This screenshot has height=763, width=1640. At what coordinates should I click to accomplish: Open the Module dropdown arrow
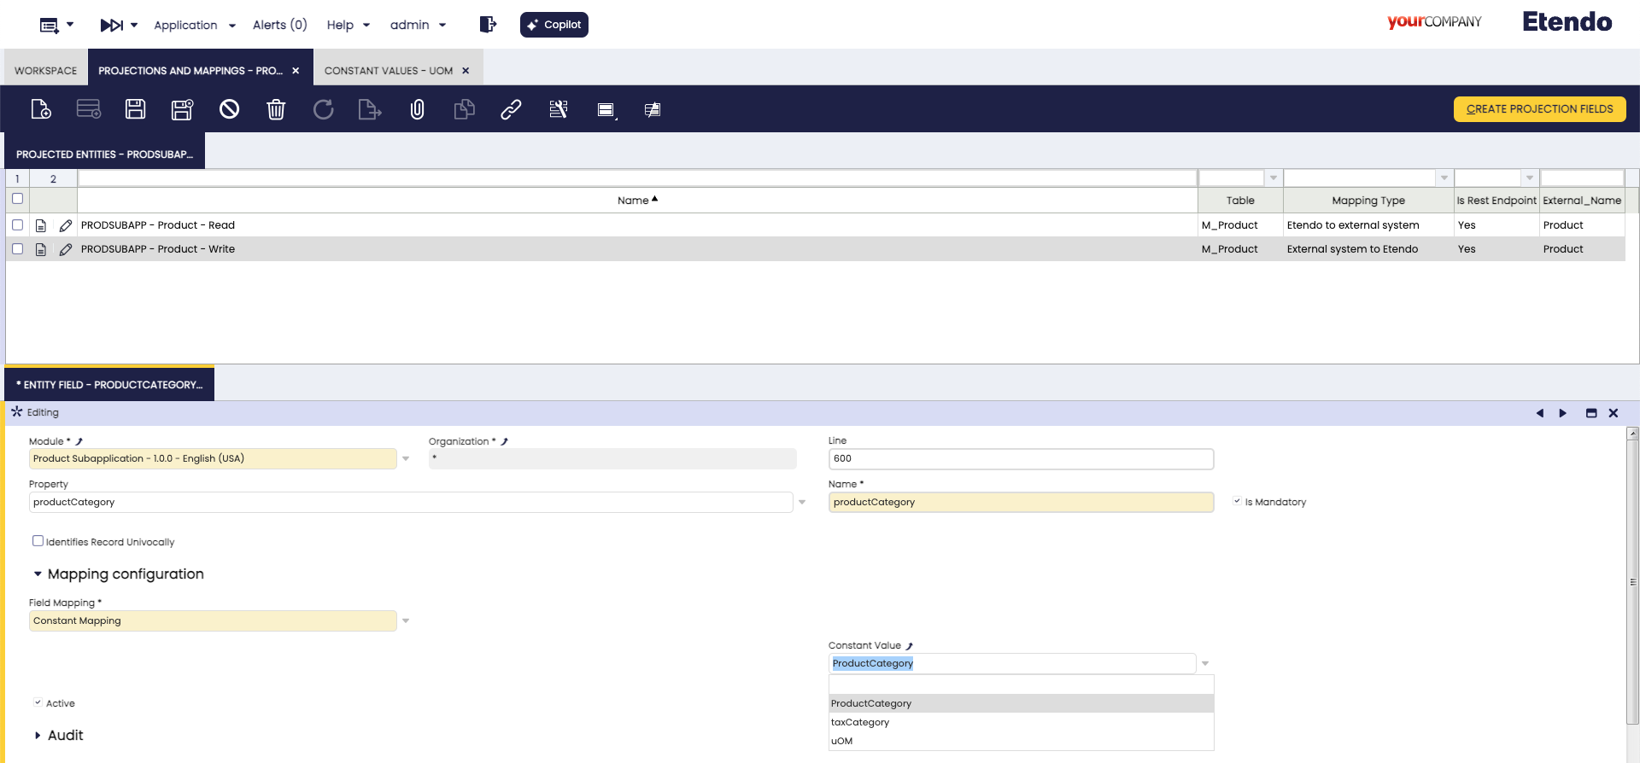[406, 459]
